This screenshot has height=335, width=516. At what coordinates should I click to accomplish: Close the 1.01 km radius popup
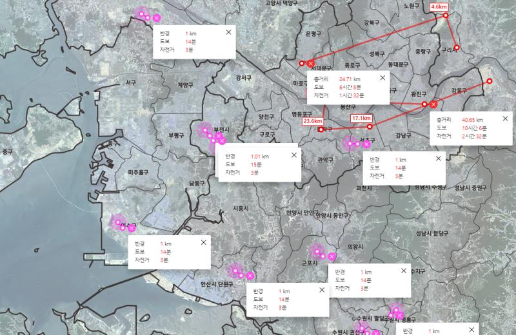tap(294, 155)
